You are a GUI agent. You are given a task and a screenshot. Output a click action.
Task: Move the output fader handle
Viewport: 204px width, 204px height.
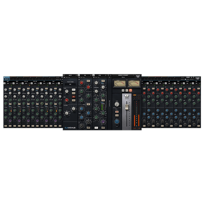pyautogui.click(x=126, y=107)
